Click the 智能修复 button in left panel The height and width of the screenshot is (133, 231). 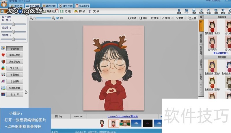coord(15,49)
